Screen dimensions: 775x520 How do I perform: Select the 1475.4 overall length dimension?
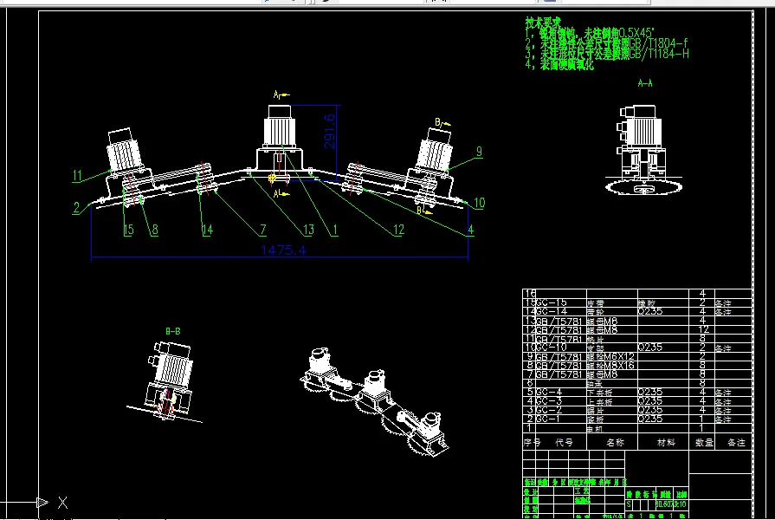coord(283,250)
